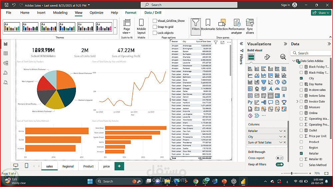Switch to Mobile layout
This screenshot has height=187, width=333.
tap(141, 27)
